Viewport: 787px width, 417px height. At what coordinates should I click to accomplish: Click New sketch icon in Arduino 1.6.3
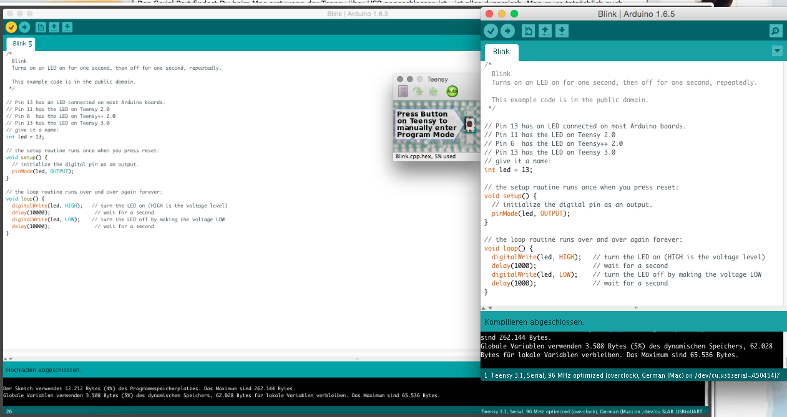click(41, 27)
